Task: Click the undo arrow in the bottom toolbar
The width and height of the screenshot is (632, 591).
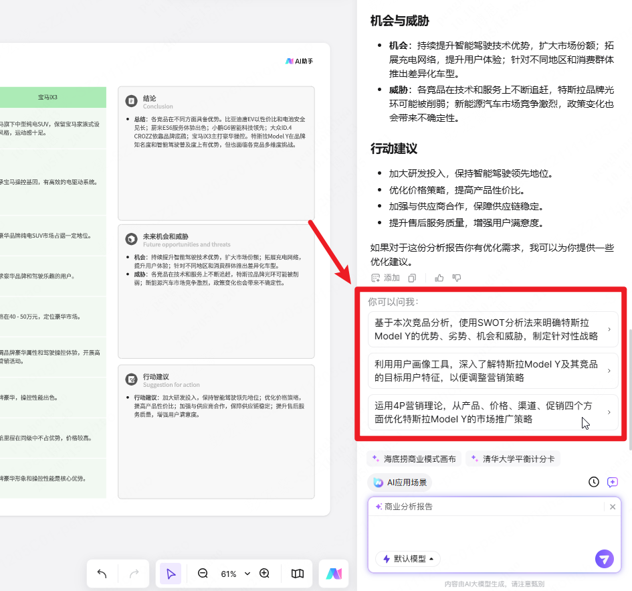Action: coord(102,574)
